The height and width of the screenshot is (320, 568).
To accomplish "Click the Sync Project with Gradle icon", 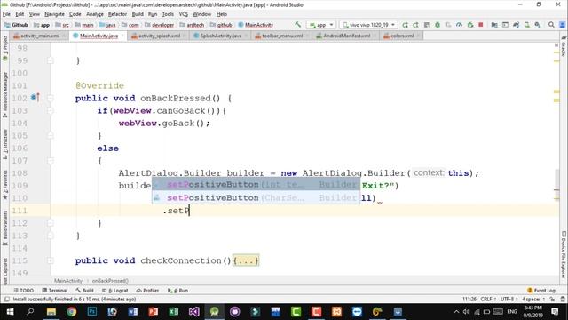I will (516, 25).
